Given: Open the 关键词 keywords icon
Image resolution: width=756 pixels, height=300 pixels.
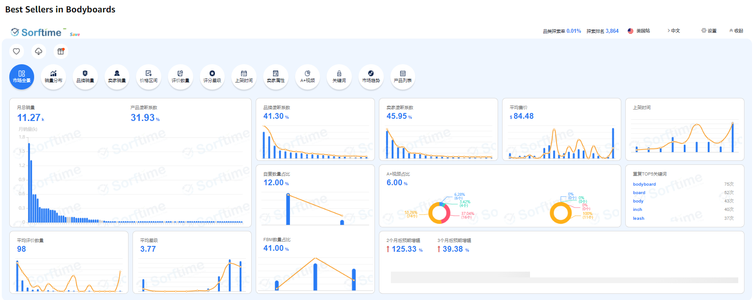Looking at the screenshot, I should [339, 77].
